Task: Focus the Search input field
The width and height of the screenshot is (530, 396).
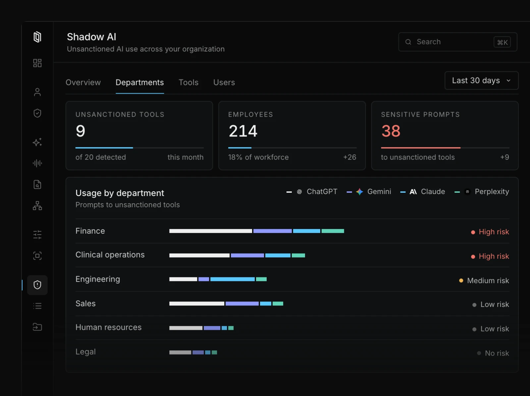Action: point(457,42)
